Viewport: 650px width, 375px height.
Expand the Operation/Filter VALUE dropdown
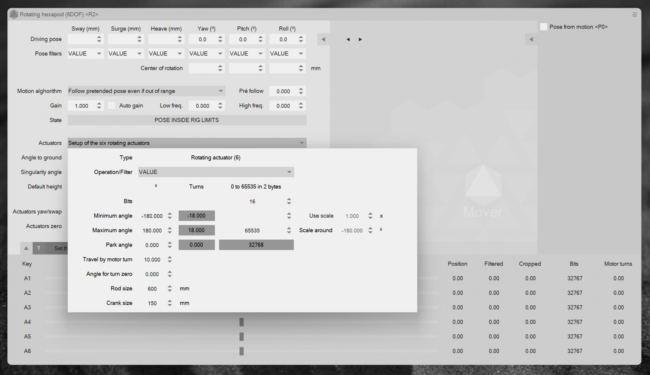[x=216, y=172]
